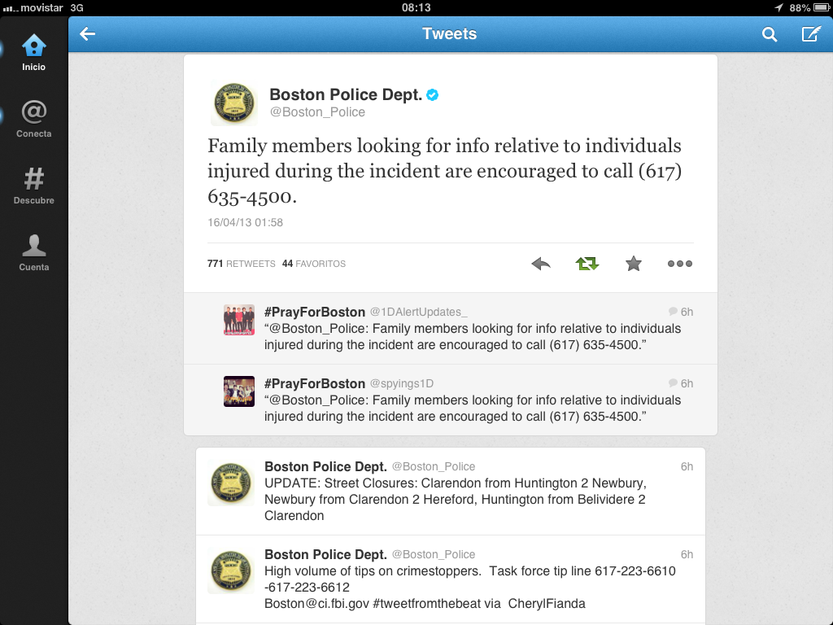
Task: Compose a new tweet
Action: coord(811,34)
